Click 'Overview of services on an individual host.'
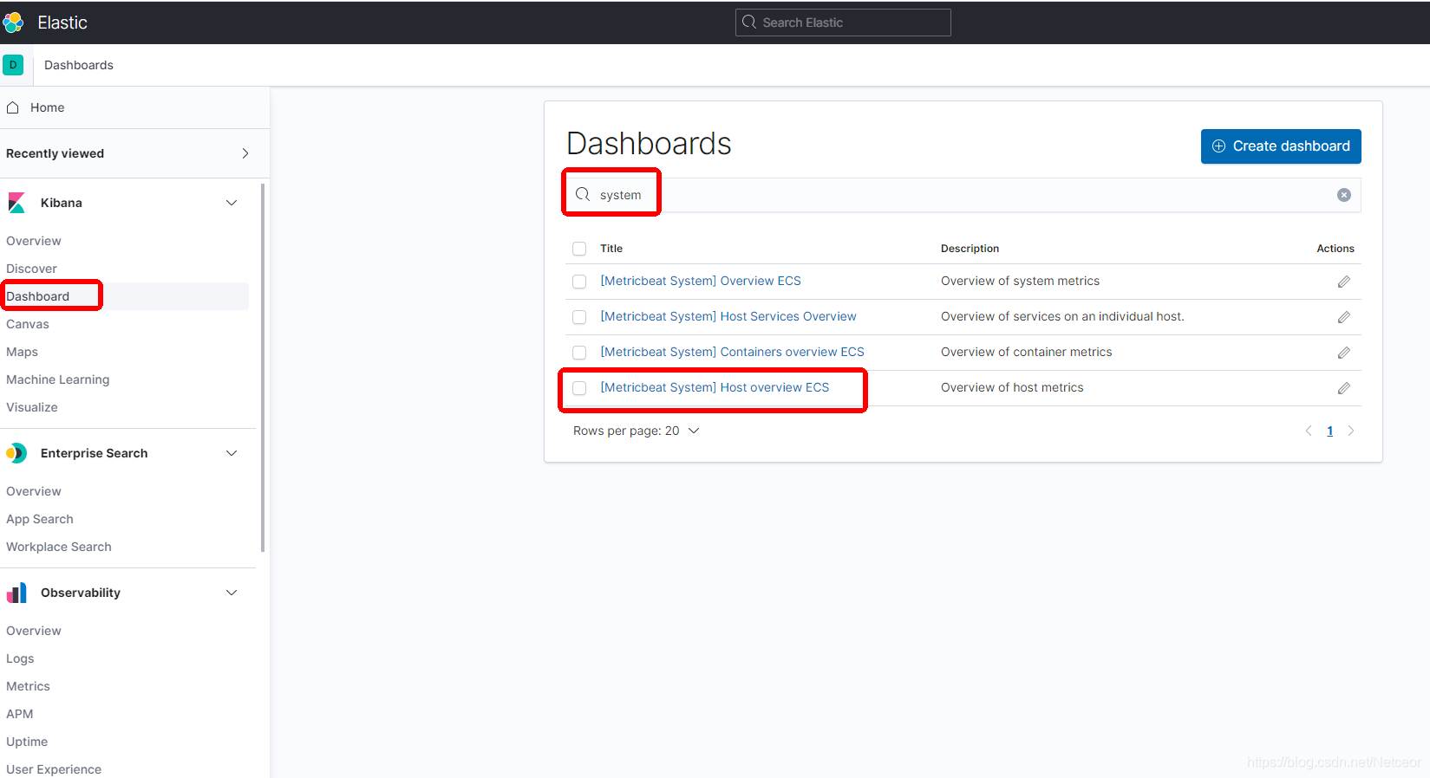This screenshot has height=778, width=1430. [x=1062, y=316]
